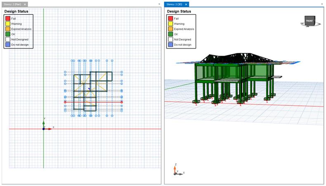Click the yellow Warning swatch in 3D legend
326x186 pixels.
(x=170, y=23)
